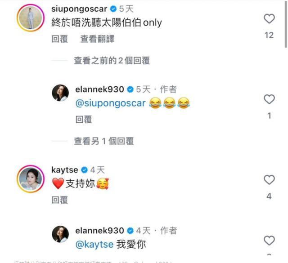This screenshot has height=263, width=288.
Task: Like kaytse's comment with the heart
Action: pos(269,180)
